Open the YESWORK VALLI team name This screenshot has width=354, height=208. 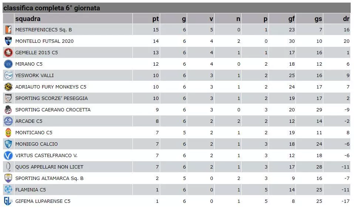tap(34, 75)
